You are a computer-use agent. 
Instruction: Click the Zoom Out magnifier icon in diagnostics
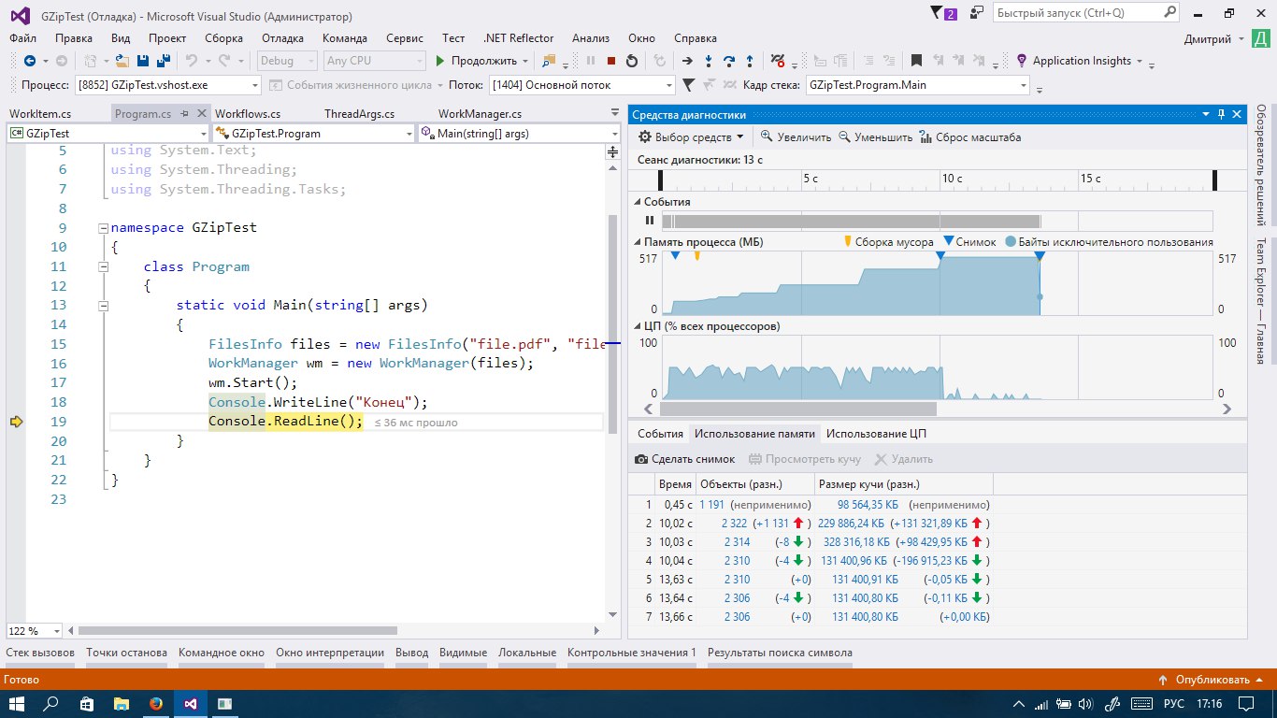click(x=844, y=136)
